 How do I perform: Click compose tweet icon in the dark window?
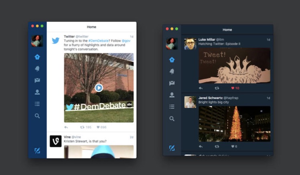point(172,148)
